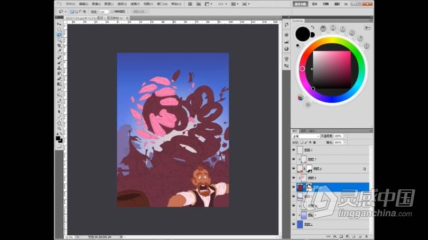
Task: Open the Coolorus color mixer icon
Action: coord(301,98)
